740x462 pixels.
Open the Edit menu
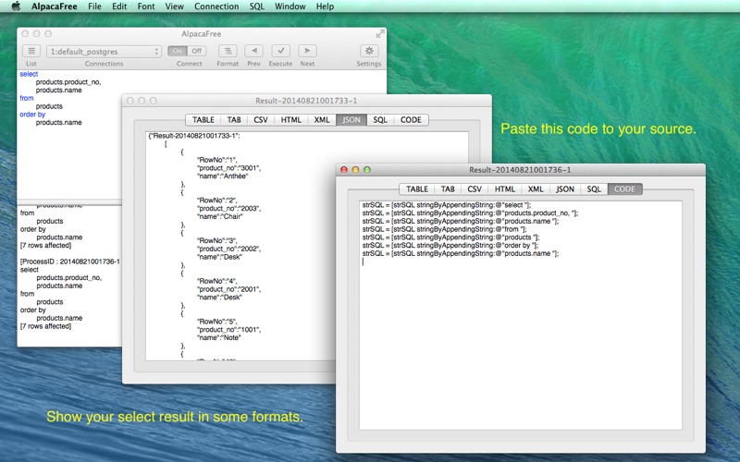(x=119, y=6)
